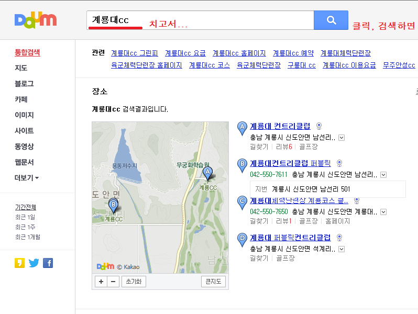Open 길찾기 under 계룡대 퍼블릭컨트리클럽
The image size is (418, 314).
pyautogui.click(x=259, y=258)
